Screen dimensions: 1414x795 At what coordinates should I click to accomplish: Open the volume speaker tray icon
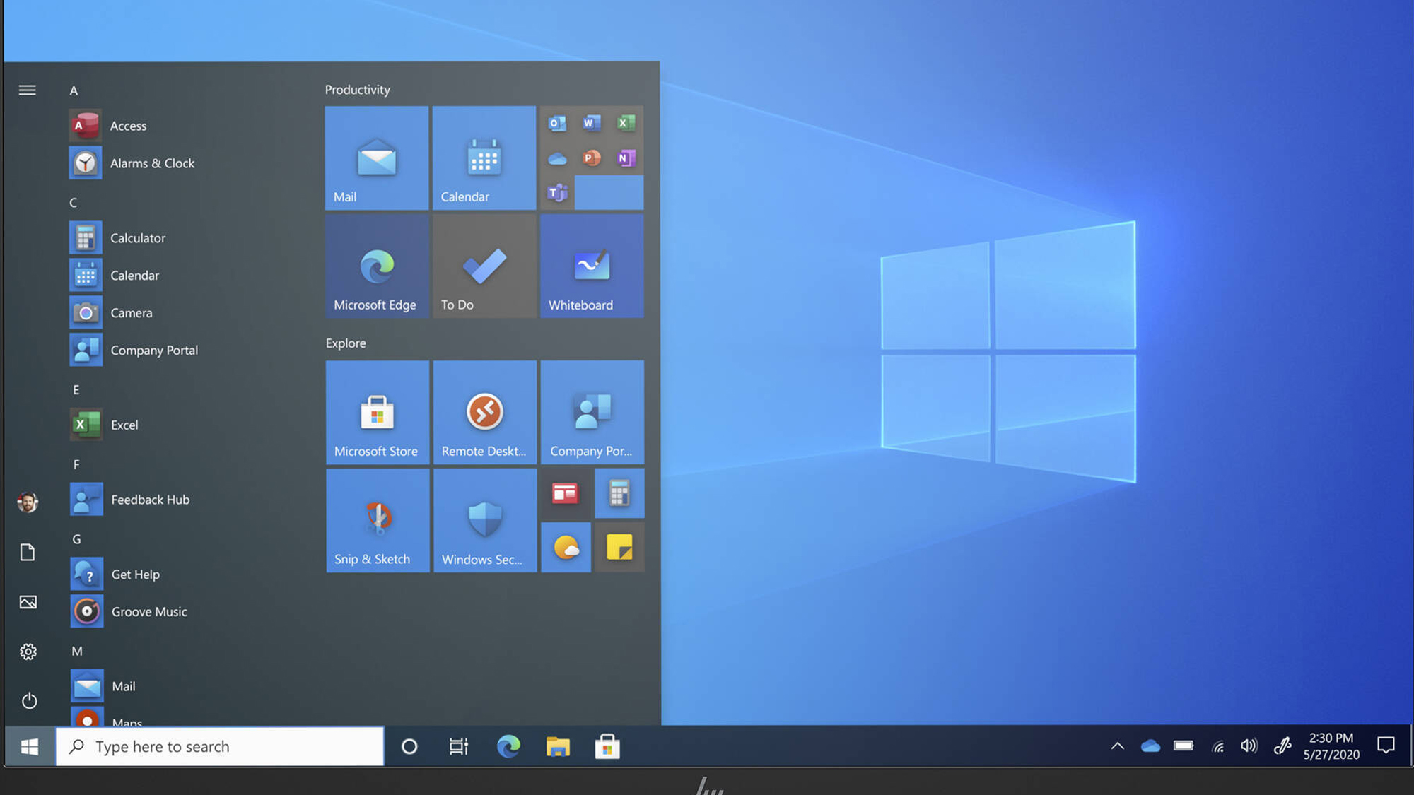tap(1249, 746)
